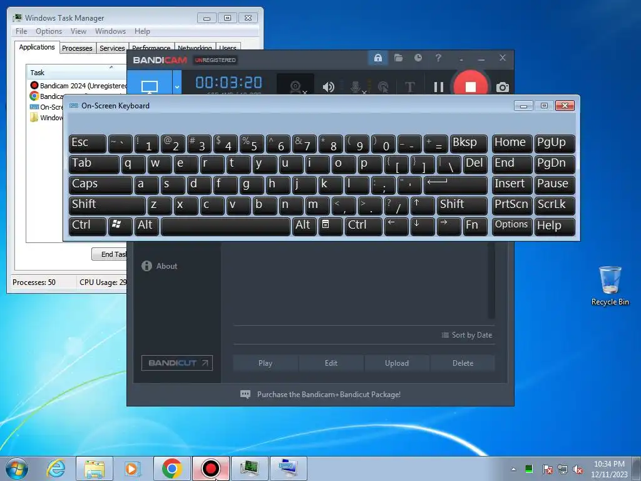Select the Chrome Bandicam task row icon
This screenshot has height=481, width=641.
coord(34,96)
